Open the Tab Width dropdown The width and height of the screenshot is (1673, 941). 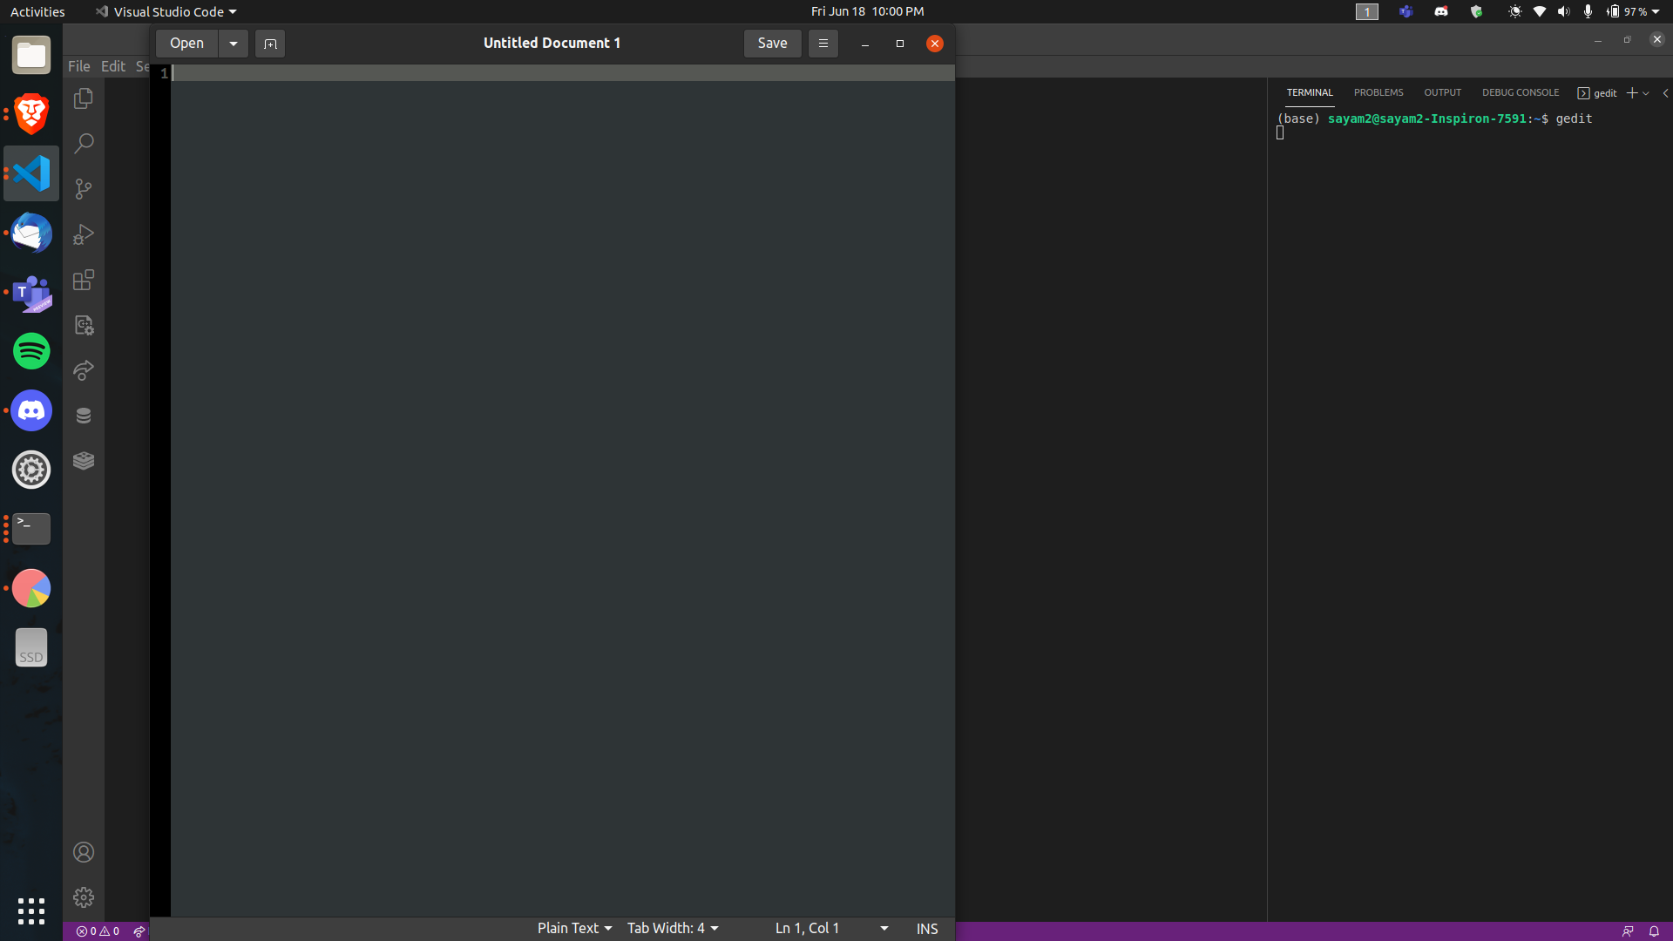tap(672, 928)
